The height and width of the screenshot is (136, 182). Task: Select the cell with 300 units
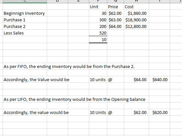pyautogui.click(x=98, y=20)
